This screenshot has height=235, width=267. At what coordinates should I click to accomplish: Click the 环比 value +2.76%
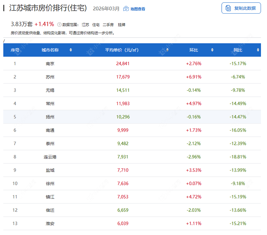tap(194, 64)
